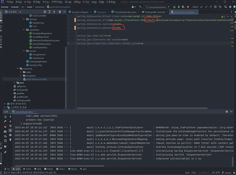This screenshot has width=236, height=175.
Task: Jump down the stack trace arrow in the Run panel
Action: pyautogui.click(x=10, y=121)
